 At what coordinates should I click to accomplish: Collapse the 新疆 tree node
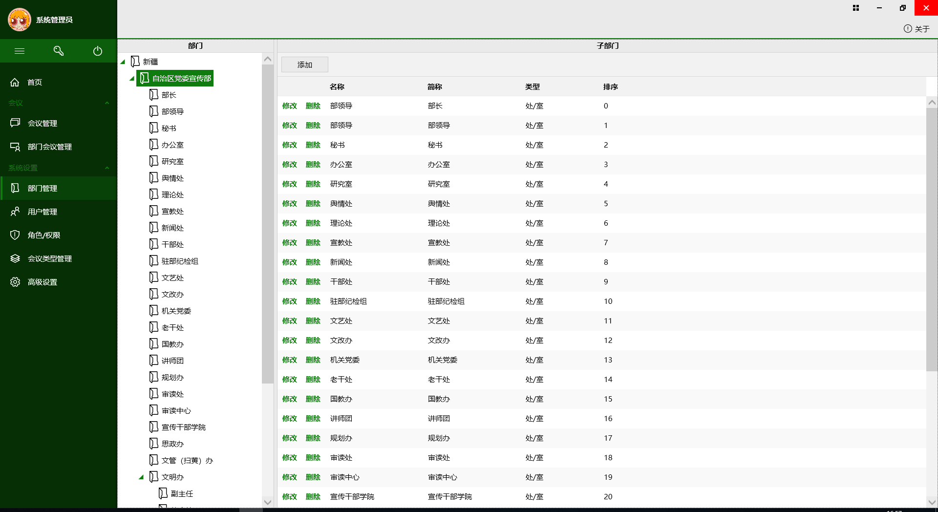(123, 62)
